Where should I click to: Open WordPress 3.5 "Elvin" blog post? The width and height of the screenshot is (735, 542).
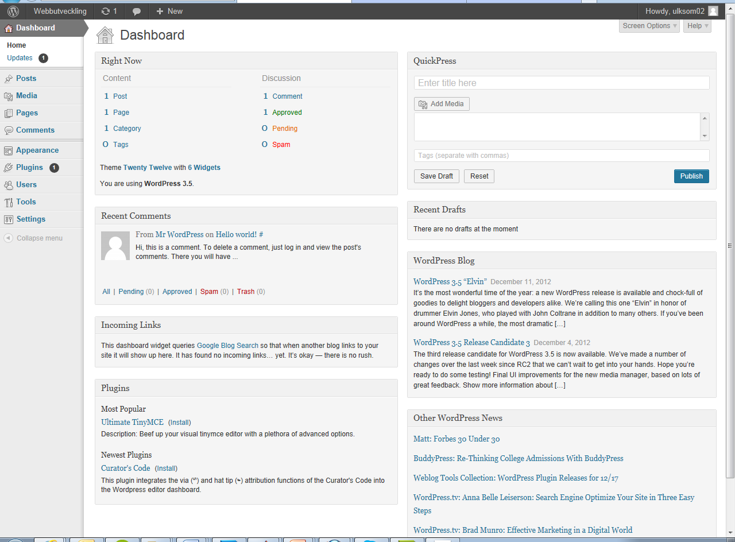tap(450, 281)
